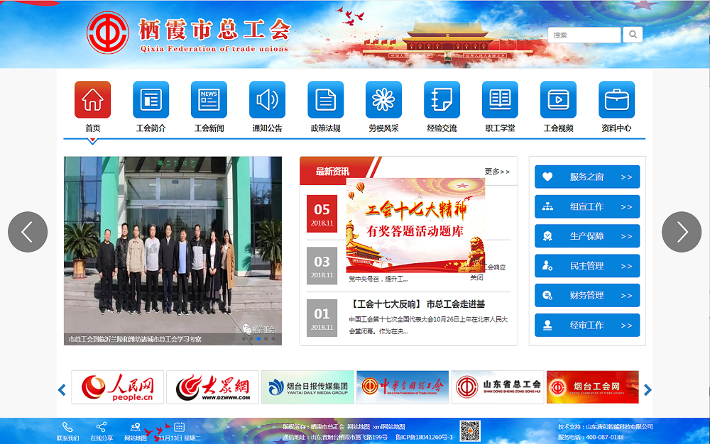Screen dimensions: 710x444
Task: Click inside the search input box
Action: pos(584,33)
